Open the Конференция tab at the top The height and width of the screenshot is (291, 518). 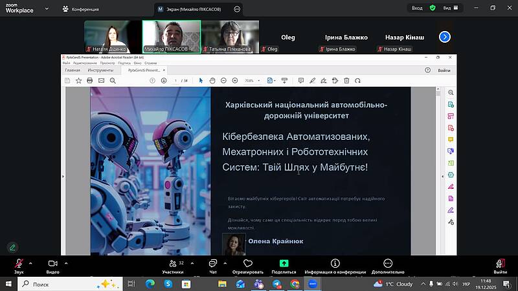pos(81,9)
